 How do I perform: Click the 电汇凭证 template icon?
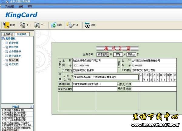click(7, 64)
